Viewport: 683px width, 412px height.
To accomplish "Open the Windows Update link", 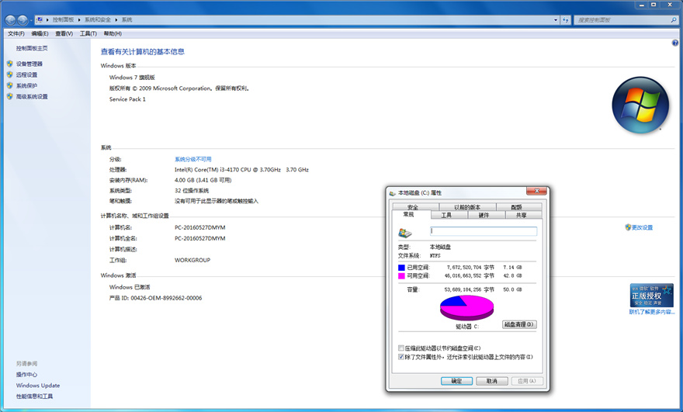I will [x=38, y=386].
